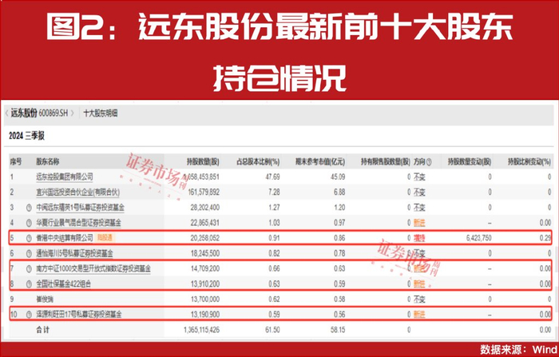The height and width of the screenshot is (357, 559).
Task: Click the back chevron before 远东股份
Action: (x=6, y=113)
